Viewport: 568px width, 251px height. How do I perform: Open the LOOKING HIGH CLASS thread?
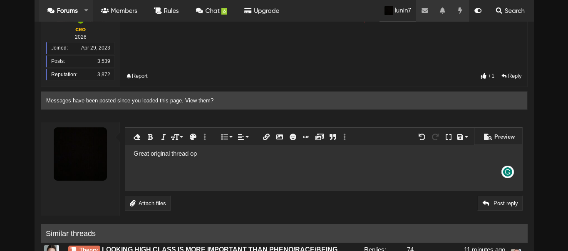(220, 249)
